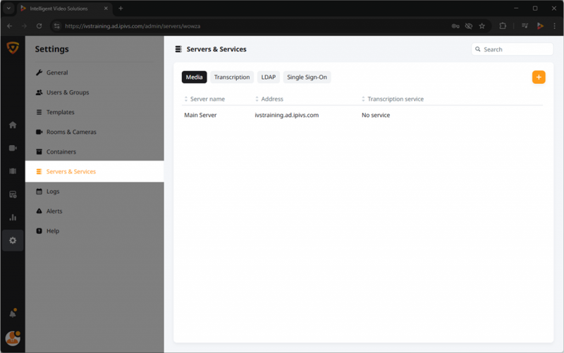Click the wrench icon next to General
The image size is (564, 353).
39,73
